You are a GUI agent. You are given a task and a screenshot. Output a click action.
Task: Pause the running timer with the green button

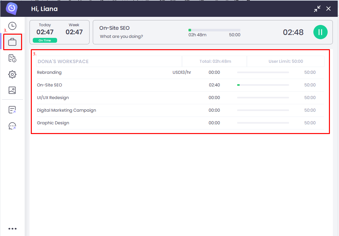coord(321,32)
